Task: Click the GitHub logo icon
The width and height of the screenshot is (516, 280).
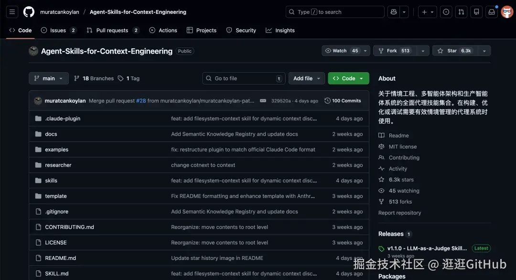Action: coord(29,12)
